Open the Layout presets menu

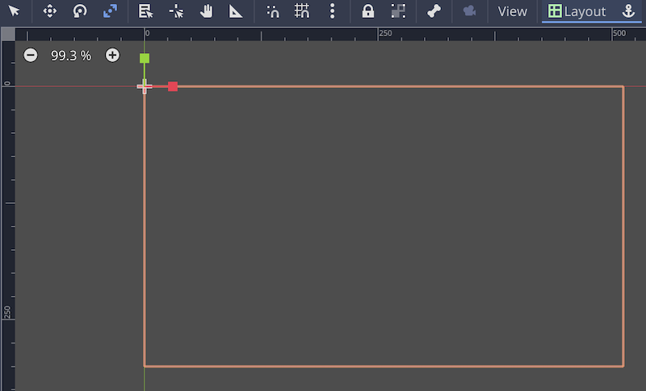(577, 11)
